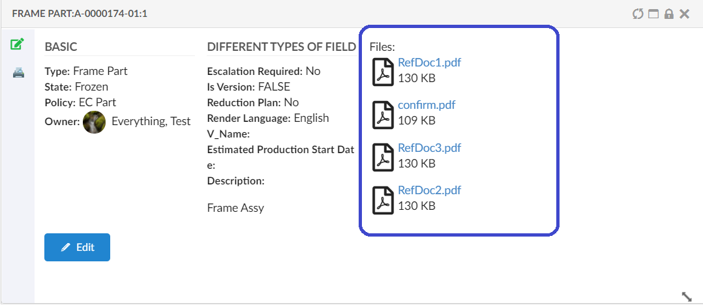Click the printer icon in sidebar
703x305 pixels.
[18, 73]
